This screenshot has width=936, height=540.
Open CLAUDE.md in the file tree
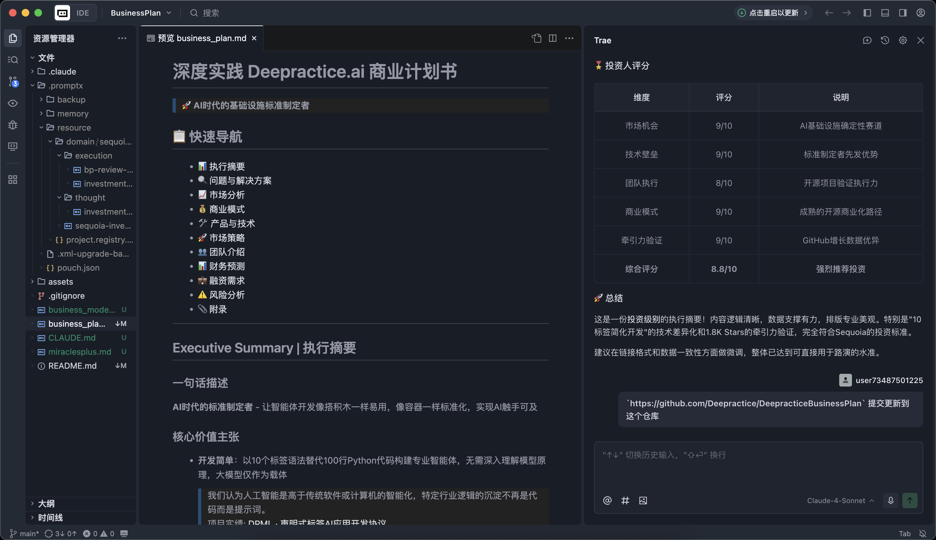72,337
